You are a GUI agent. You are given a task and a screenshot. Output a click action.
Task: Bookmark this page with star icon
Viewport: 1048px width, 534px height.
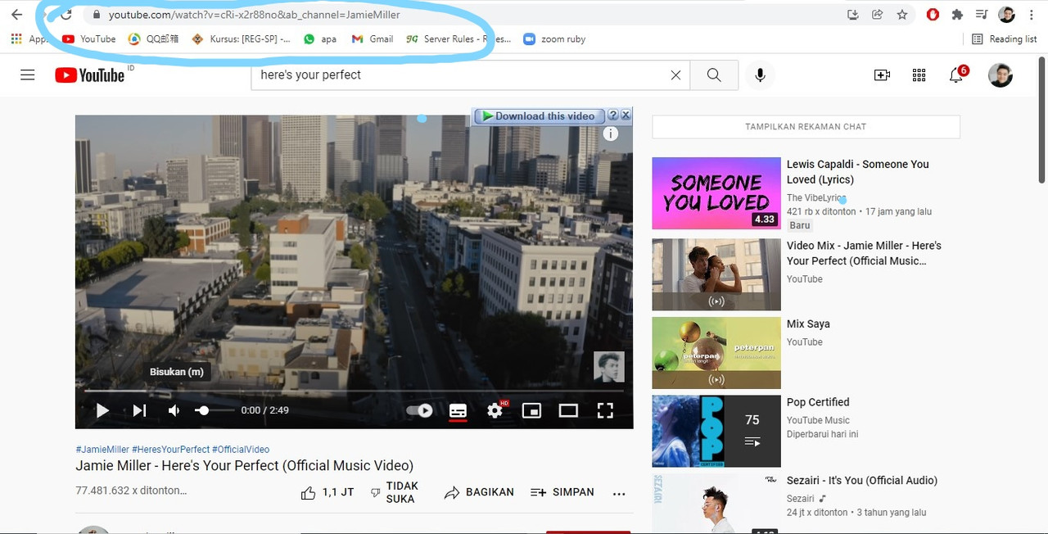[x=901, y=15]
